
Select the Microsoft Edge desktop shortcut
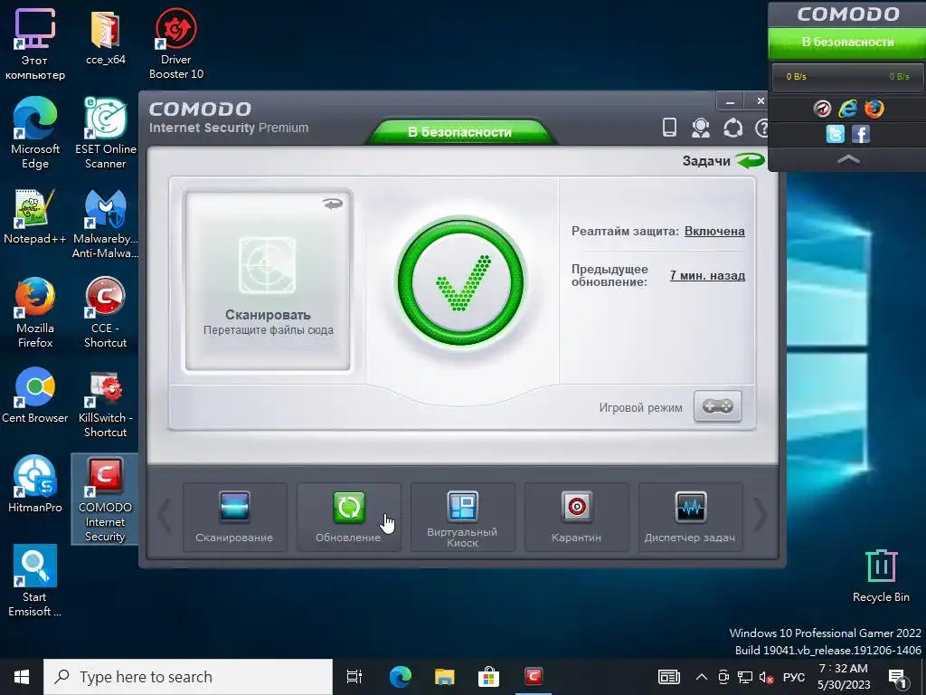tap(35, 134)
